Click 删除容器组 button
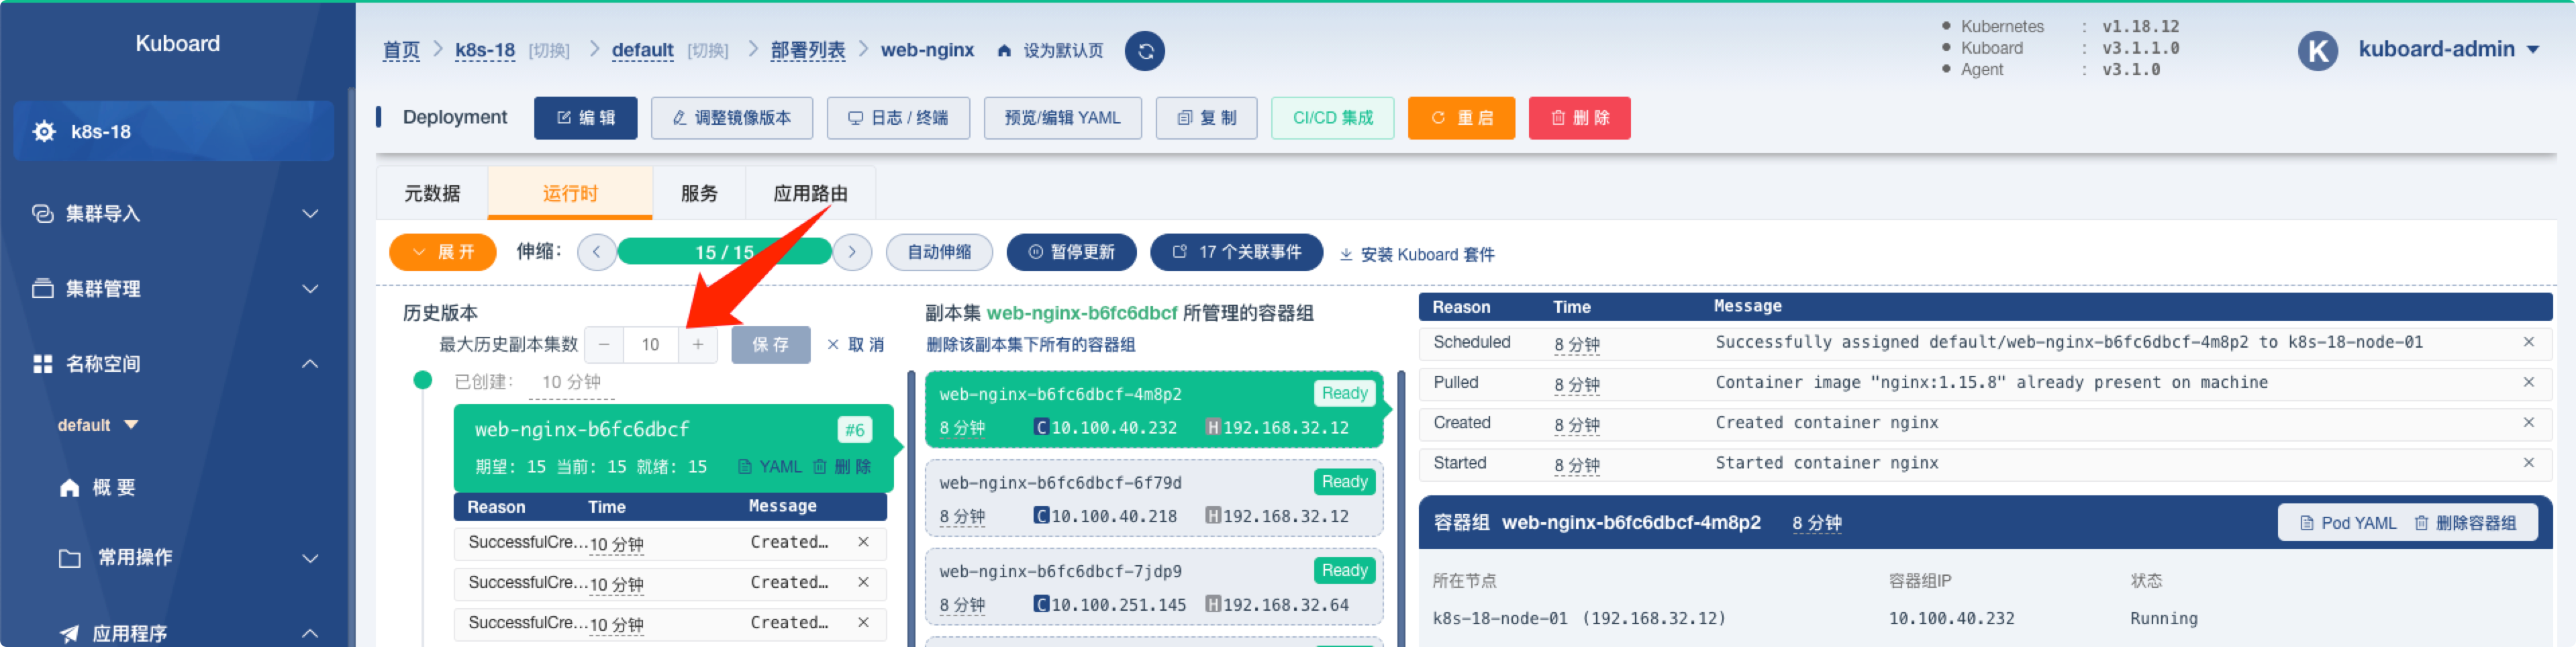 (x=2465, y=523)
